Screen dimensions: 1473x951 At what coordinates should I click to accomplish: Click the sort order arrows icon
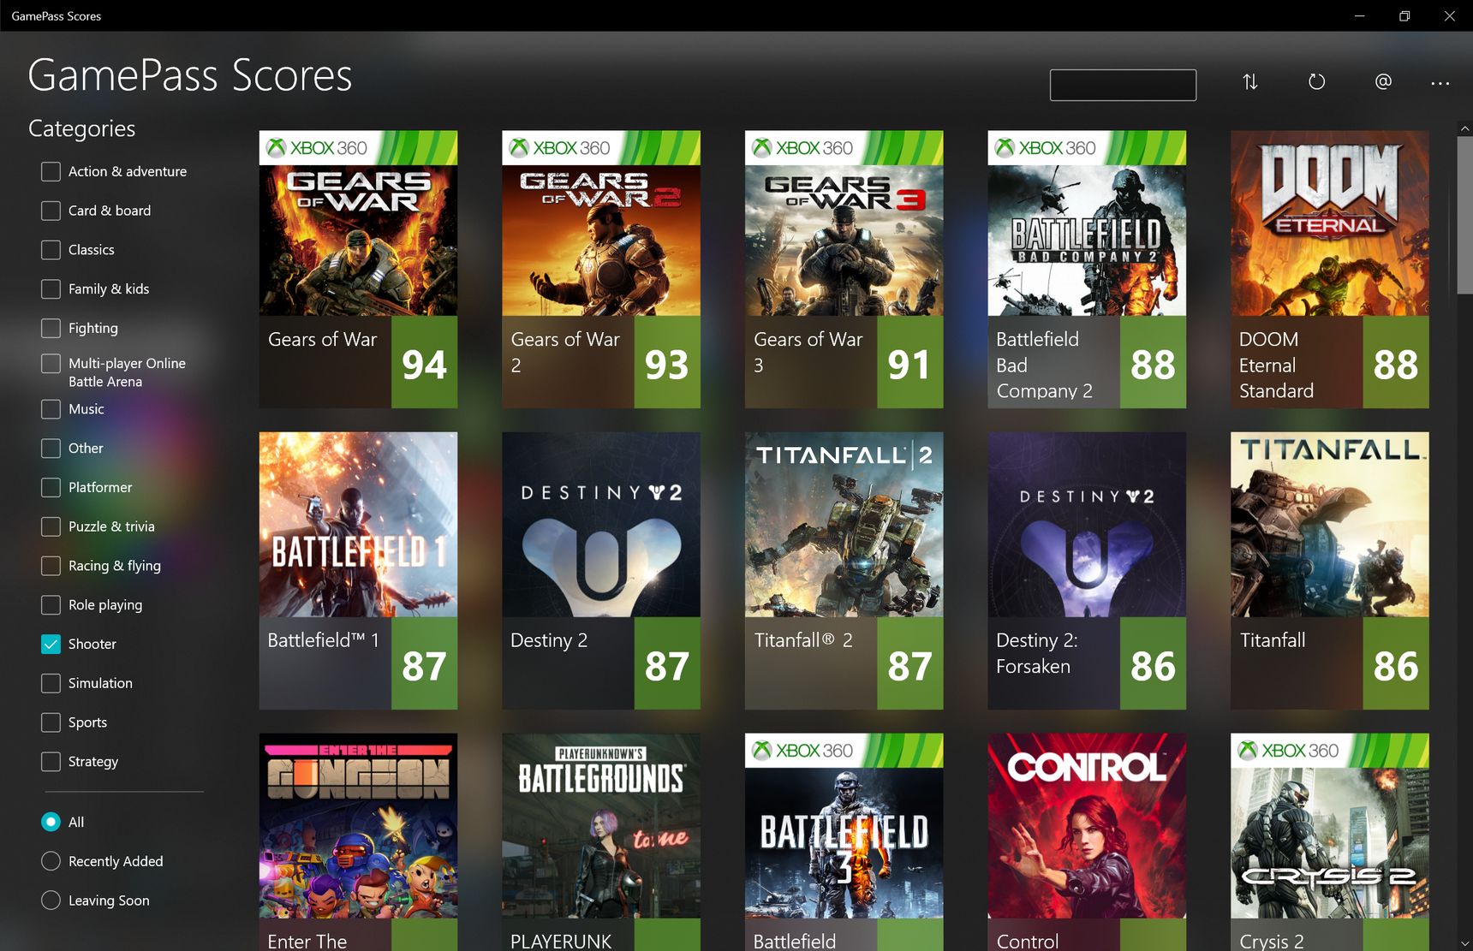pyautogui.click(x=1250, y=82)
